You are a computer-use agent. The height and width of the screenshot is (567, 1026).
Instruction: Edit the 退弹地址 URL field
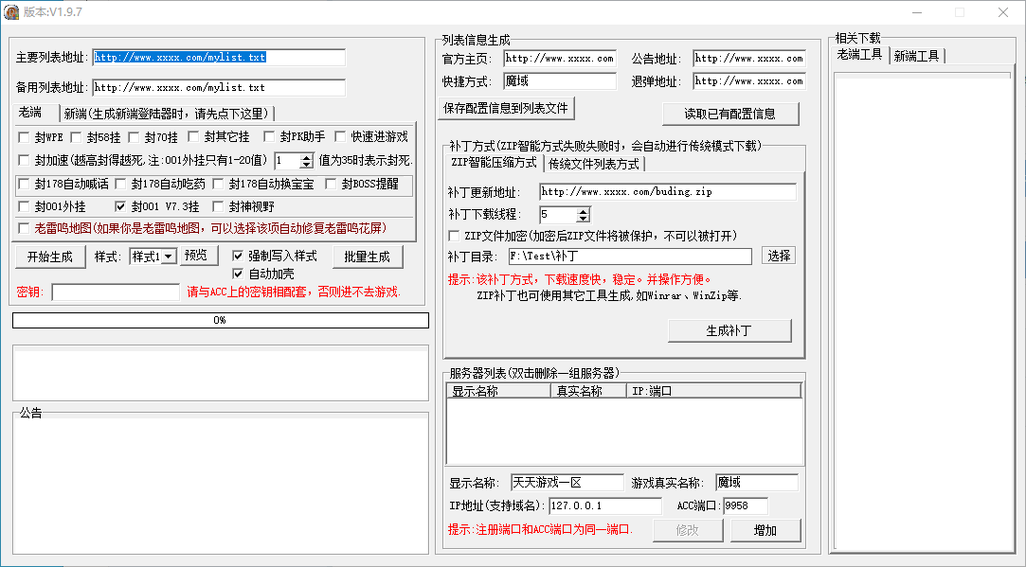click(750, 81)
